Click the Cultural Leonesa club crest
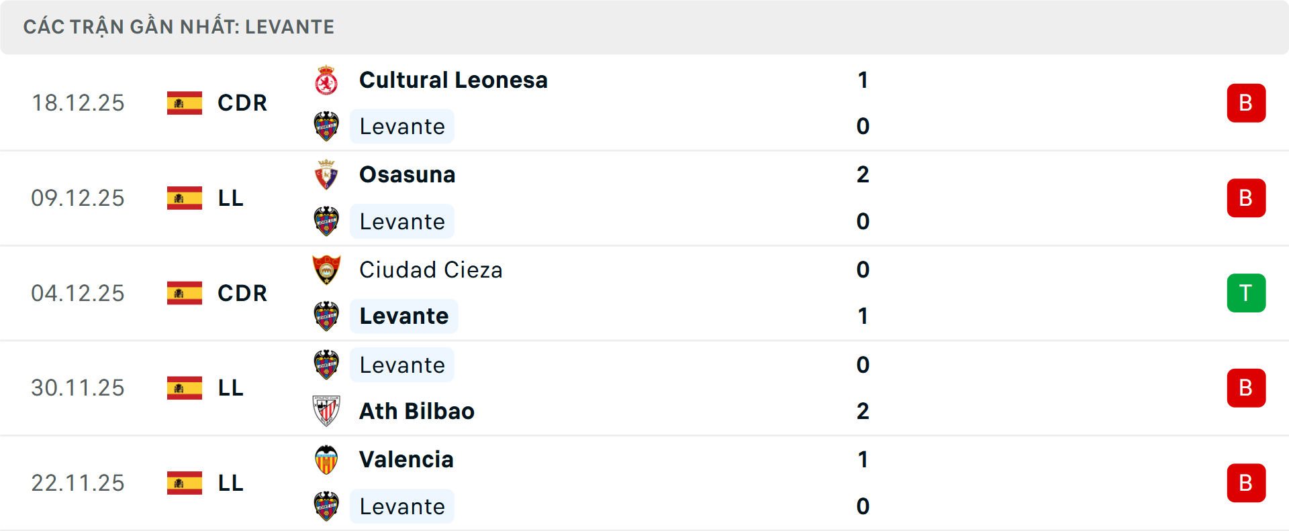Screen dimensions: 1289x531 pyautogui.click(x=326, y=80)
